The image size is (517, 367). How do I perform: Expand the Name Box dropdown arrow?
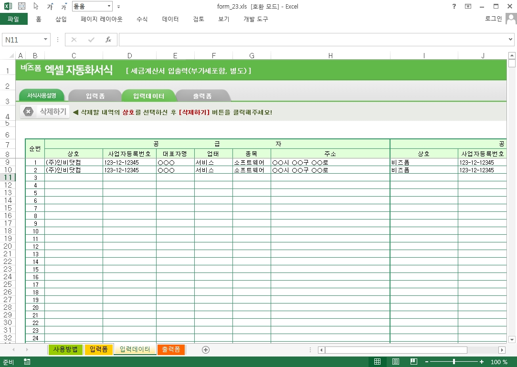(46, 40)
